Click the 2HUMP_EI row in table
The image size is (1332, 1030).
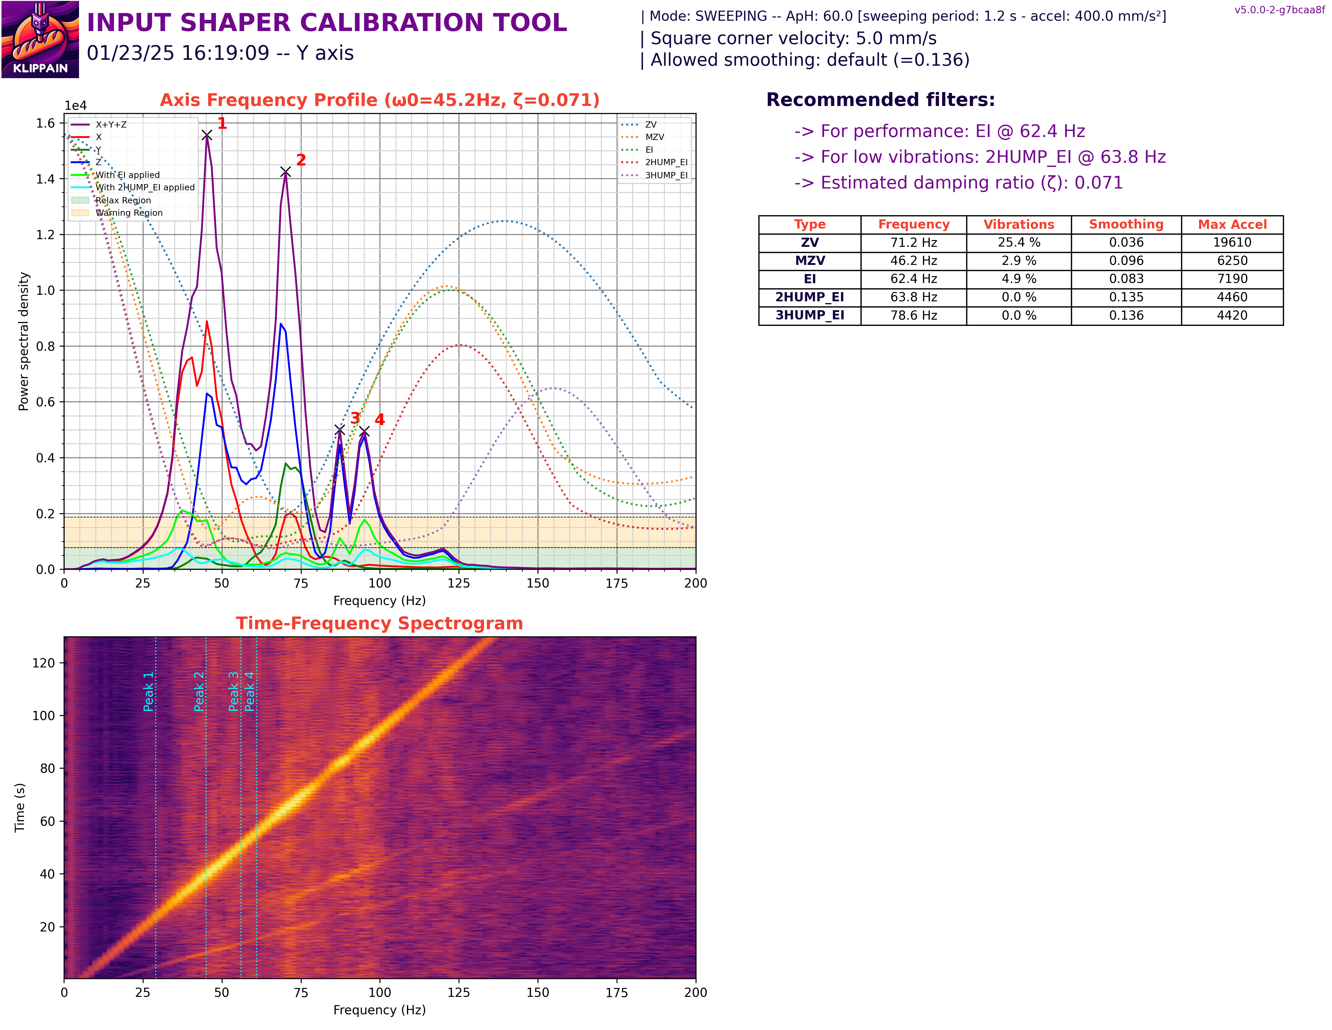pos(809,297)
